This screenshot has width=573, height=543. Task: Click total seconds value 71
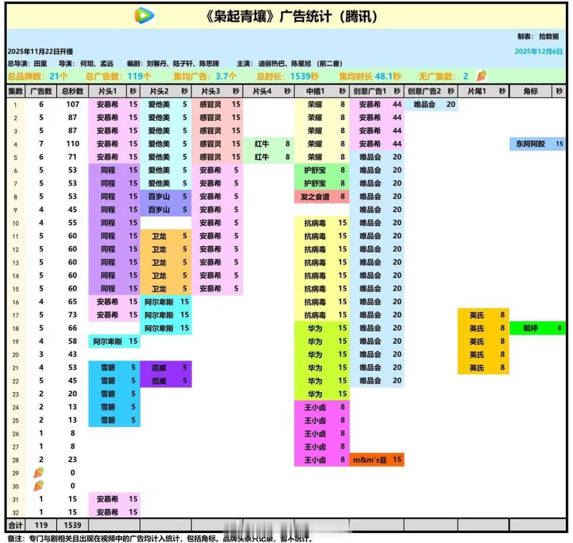coord(73,157)
